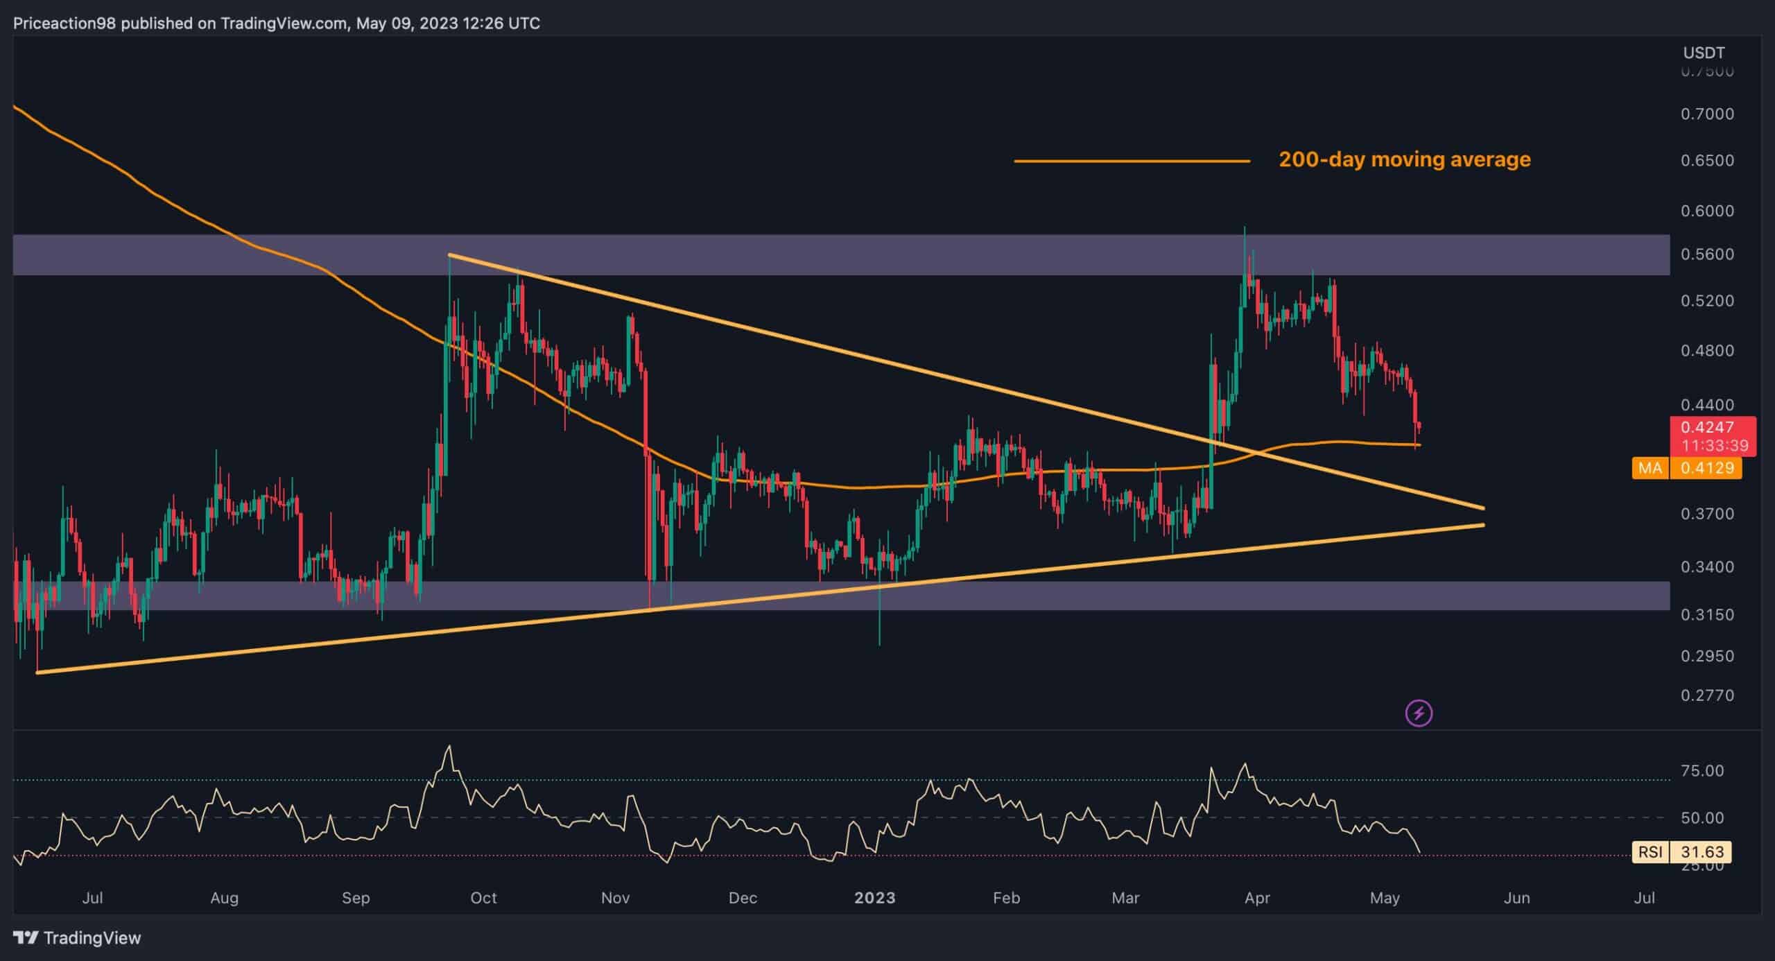
Task: Click the purple lightning bolt icon
Action: 1419,713
